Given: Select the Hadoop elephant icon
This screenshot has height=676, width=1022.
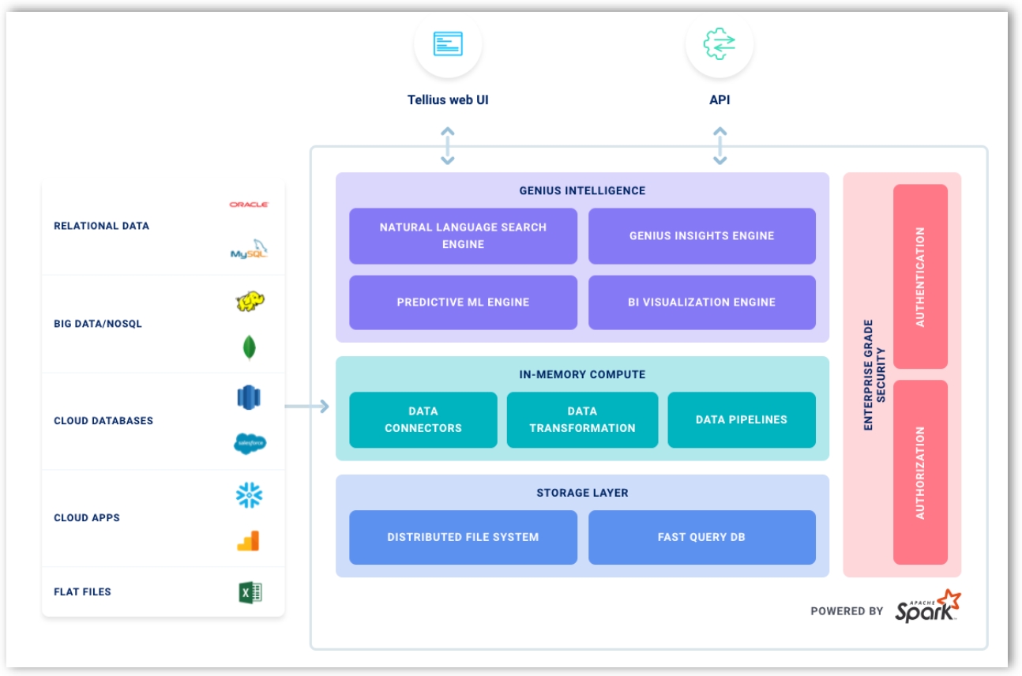Looking at the screenshot, I should (250, 301).
